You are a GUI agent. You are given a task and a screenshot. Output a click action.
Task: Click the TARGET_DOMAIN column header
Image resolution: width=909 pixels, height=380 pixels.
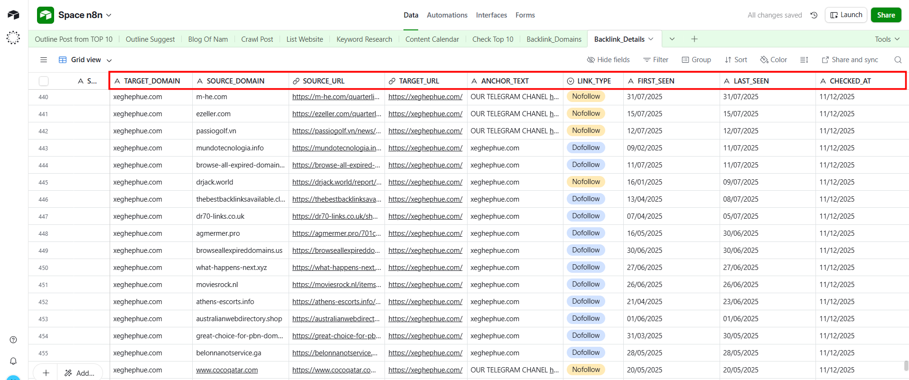(x=151, y=81)
